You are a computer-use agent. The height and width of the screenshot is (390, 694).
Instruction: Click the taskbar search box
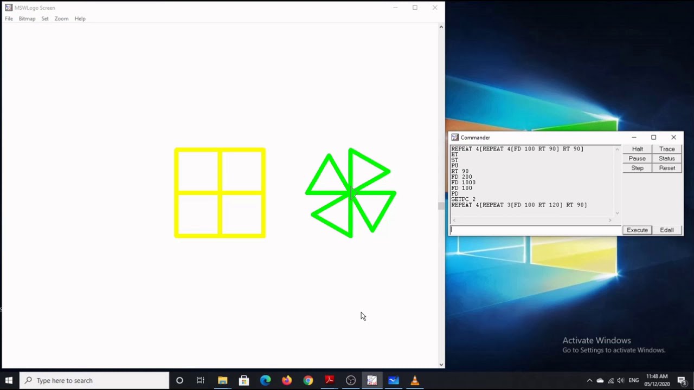94,380
